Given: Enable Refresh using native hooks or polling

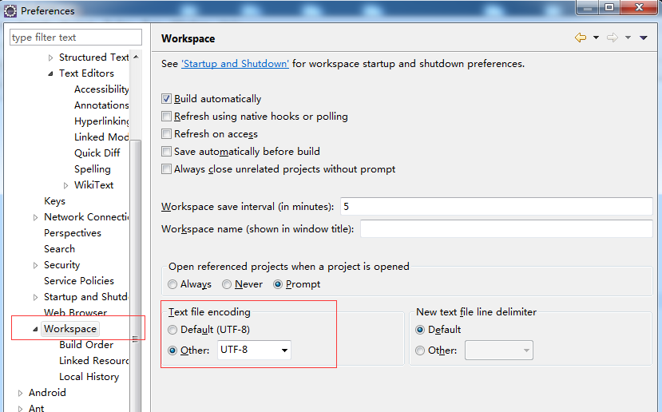Looking at the screenshot, I should 167,117.
